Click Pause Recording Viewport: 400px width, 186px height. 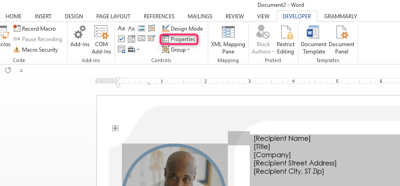[x=38, y=39]
